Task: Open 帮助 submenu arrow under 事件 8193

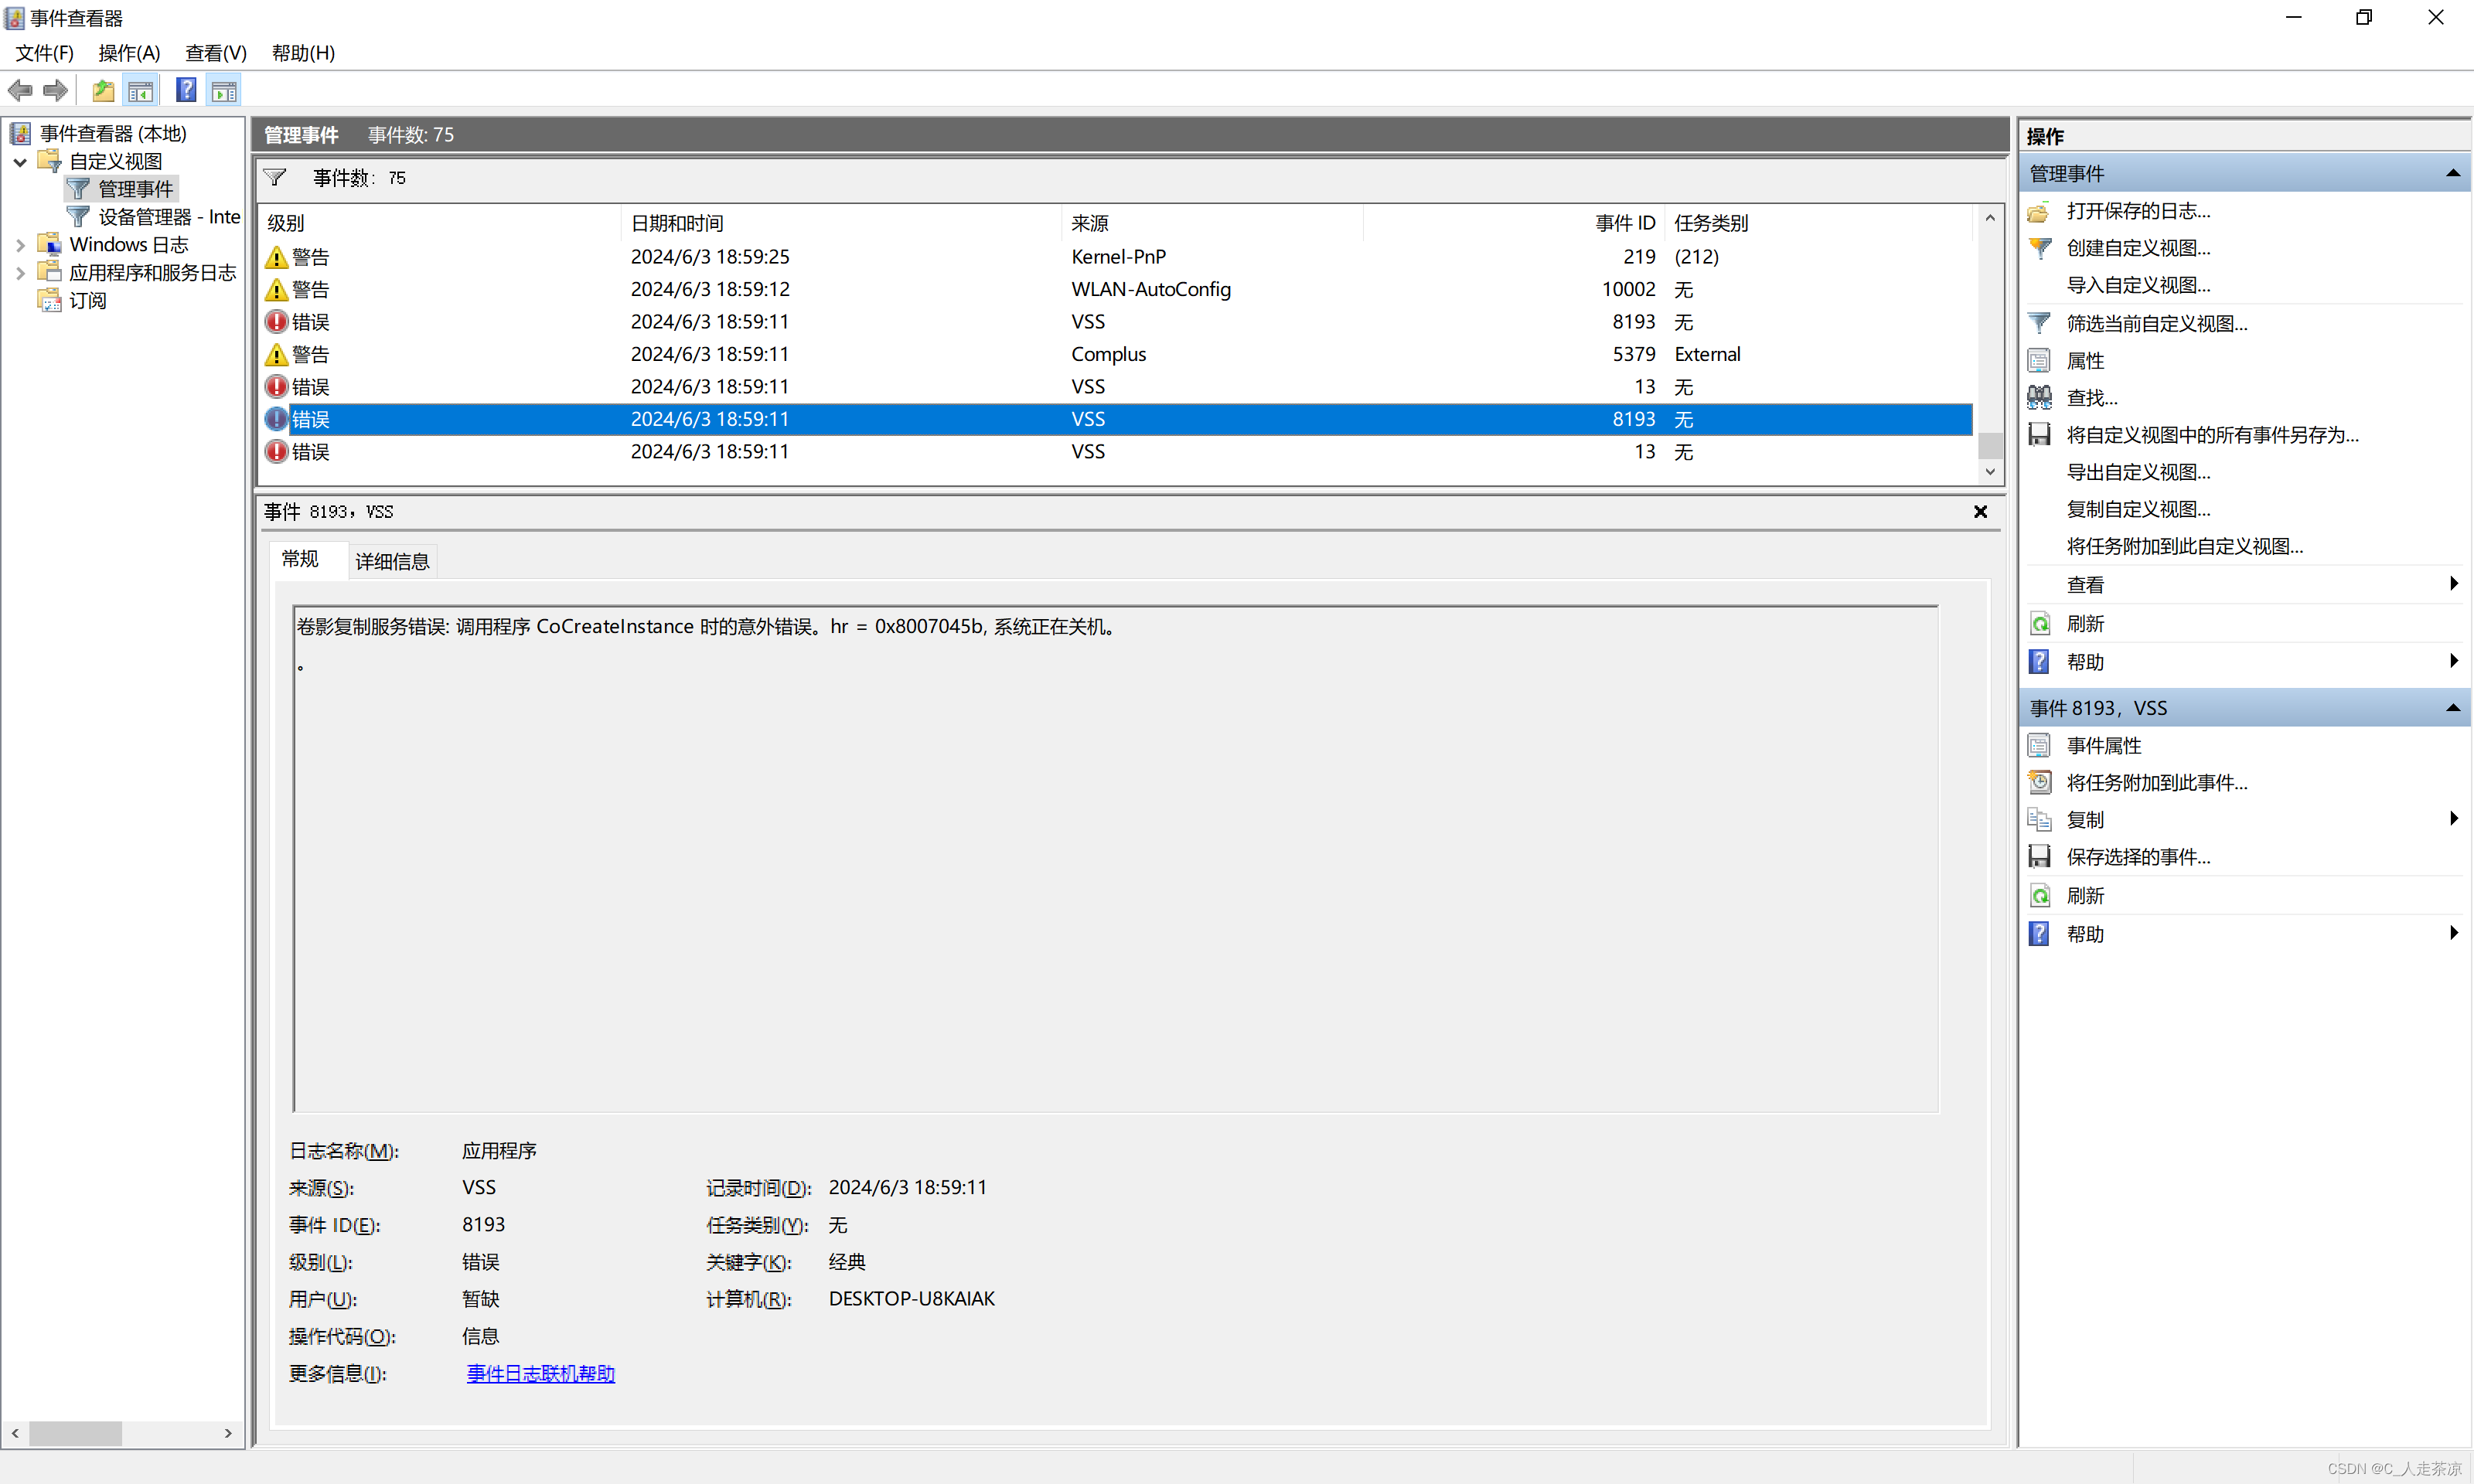Action: click(2453, 933)
